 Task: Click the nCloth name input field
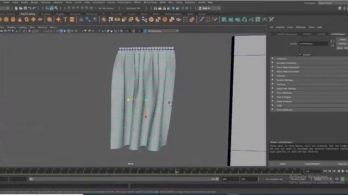coord(313,44)
